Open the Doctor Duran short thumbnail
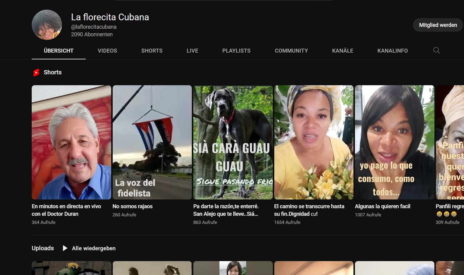464x275 pixels. point(71,142)
